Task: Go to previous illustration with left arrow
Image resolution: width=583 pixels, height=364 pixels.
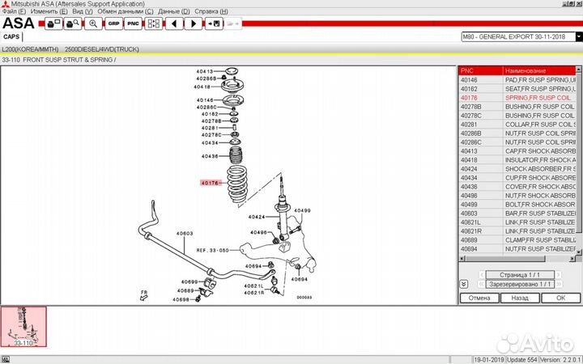Action: (174, 24)
